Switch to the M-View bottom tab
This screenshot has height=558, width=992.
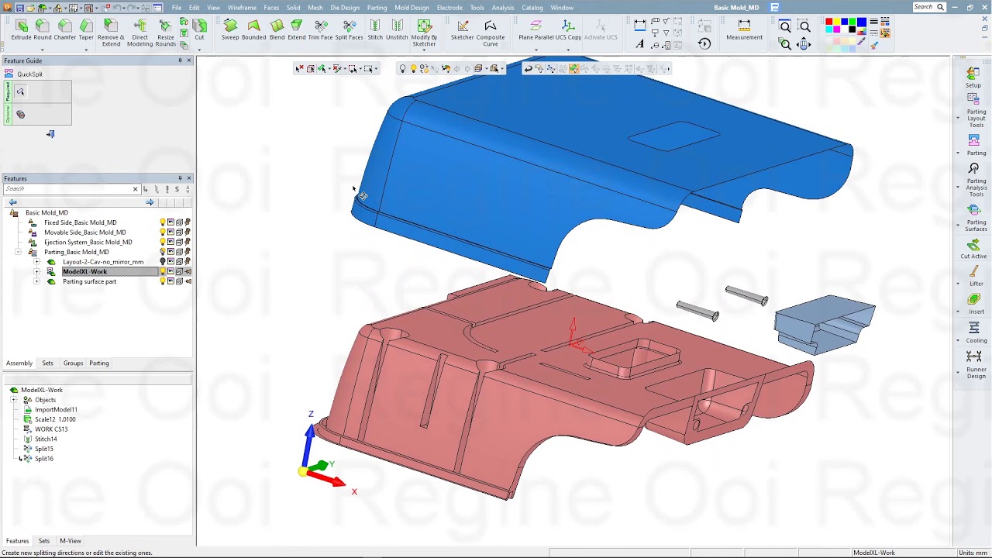point(71,541)
